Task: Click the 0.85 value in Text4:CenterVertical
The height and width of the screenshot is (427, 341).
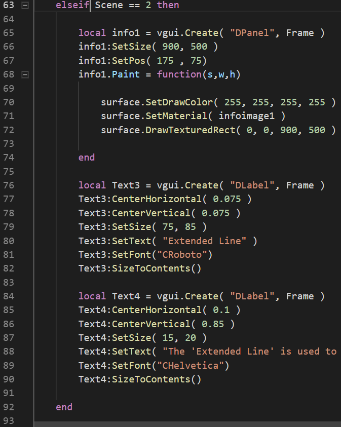Action: pos(213,324)
